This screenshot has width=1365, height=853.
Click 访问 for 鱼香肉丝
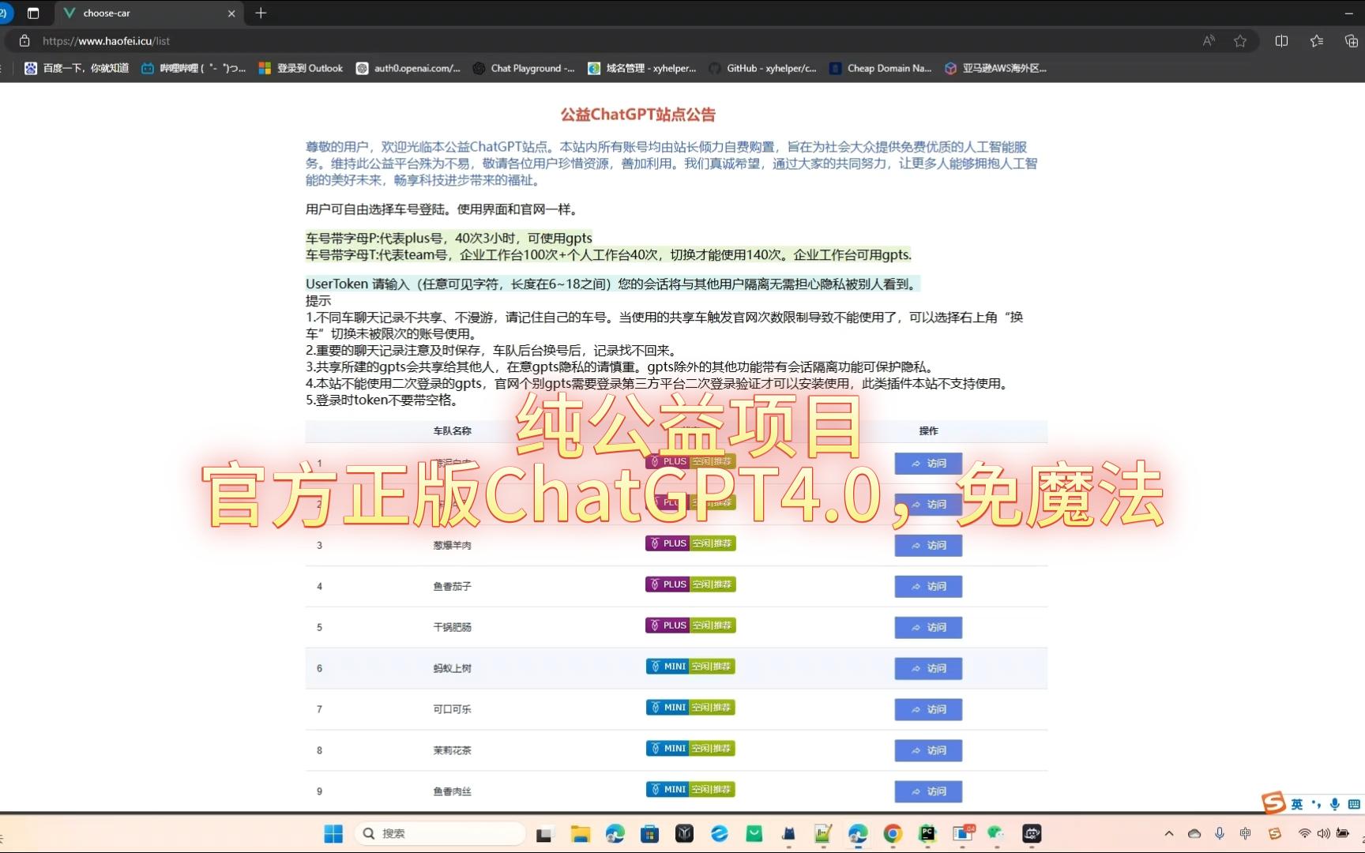coord(928,791)
